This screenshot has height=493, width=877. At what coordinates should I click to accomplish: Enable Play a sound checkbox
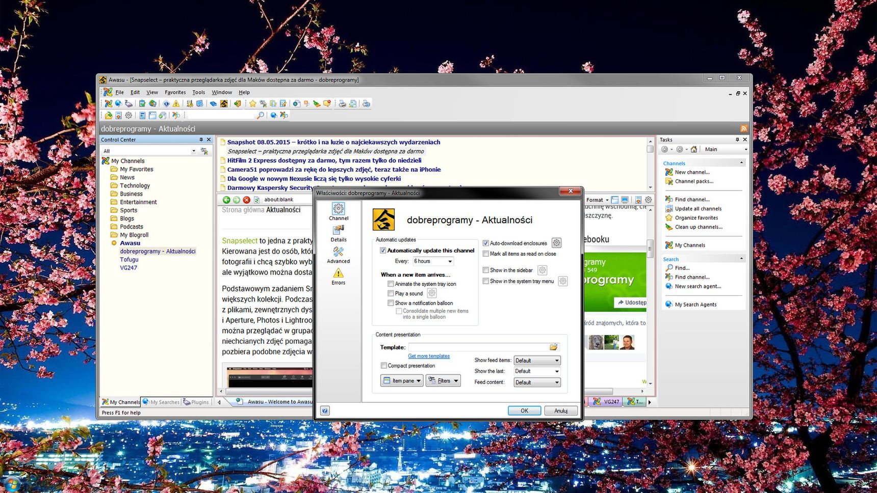(x=391, y=293)
